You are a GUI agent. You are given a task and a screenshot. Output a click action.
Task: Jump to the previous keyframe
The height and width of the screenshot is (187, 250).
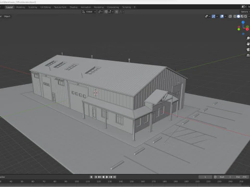click(99, 177)
